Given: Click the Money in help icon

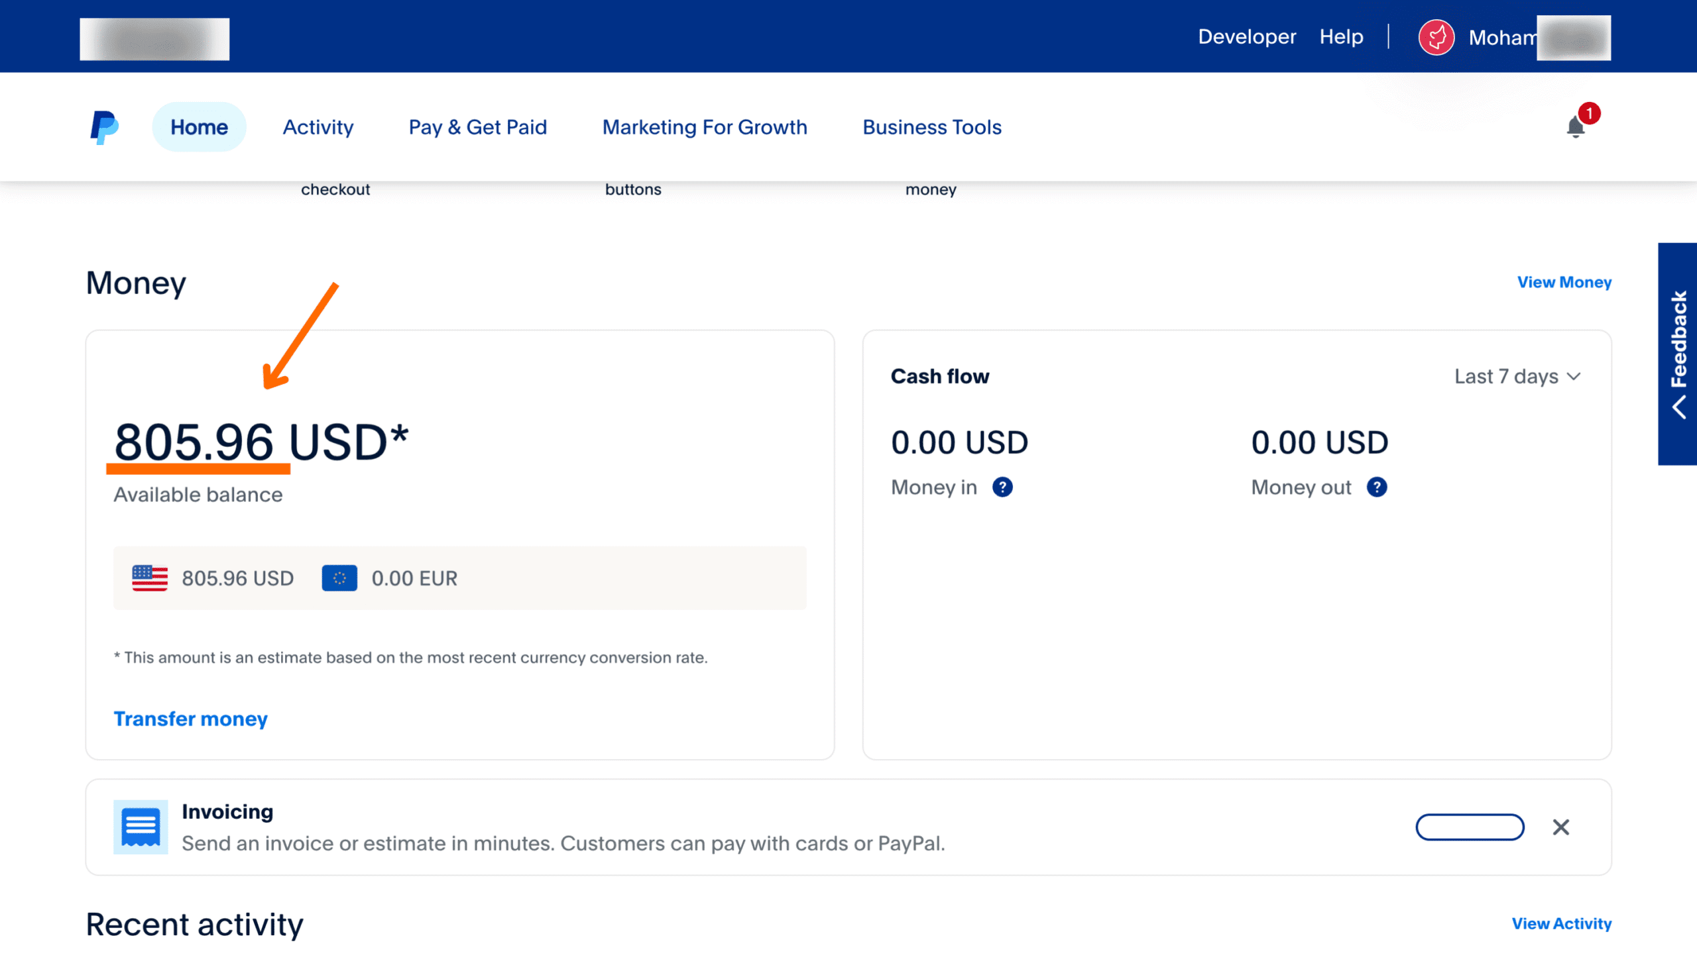Looking at the screenshot, I should (x=1002, y=487).
